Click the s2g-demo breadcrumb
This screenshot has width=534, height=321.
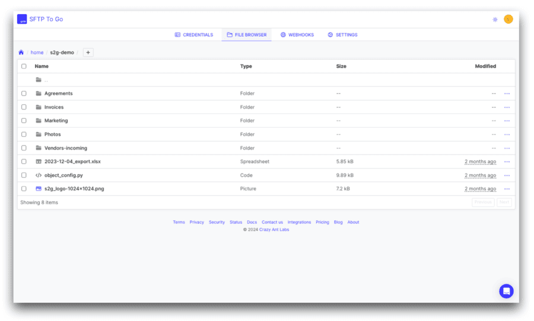pos(62,52)
